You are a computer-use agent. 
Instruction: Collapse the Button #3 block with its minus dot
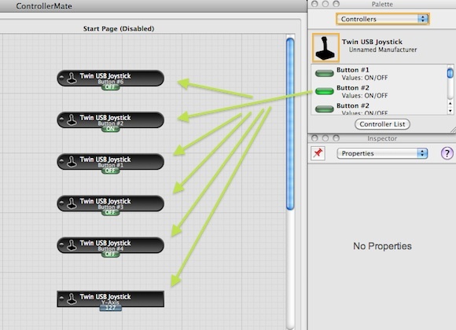[61, 203]
